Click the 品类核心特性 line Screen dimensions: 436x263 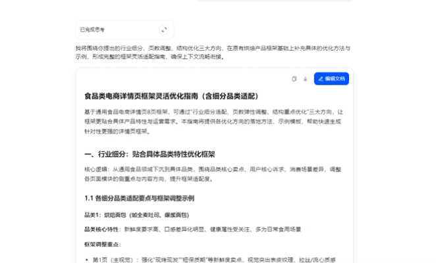click(x=193, y=229)
